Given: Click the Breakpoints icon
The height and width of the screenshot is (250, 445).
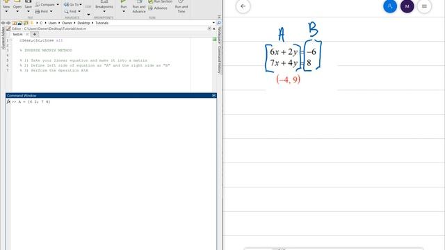Looking at the screenshot, I should 104,1.
